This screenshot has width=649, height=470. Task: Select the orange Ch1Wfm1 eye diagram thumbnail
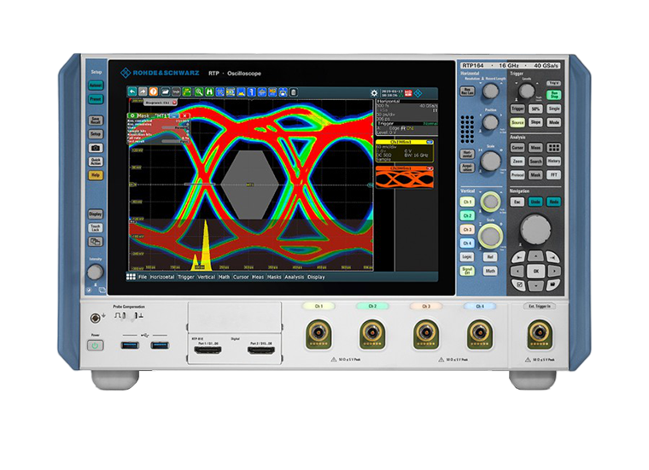(405, 177)
